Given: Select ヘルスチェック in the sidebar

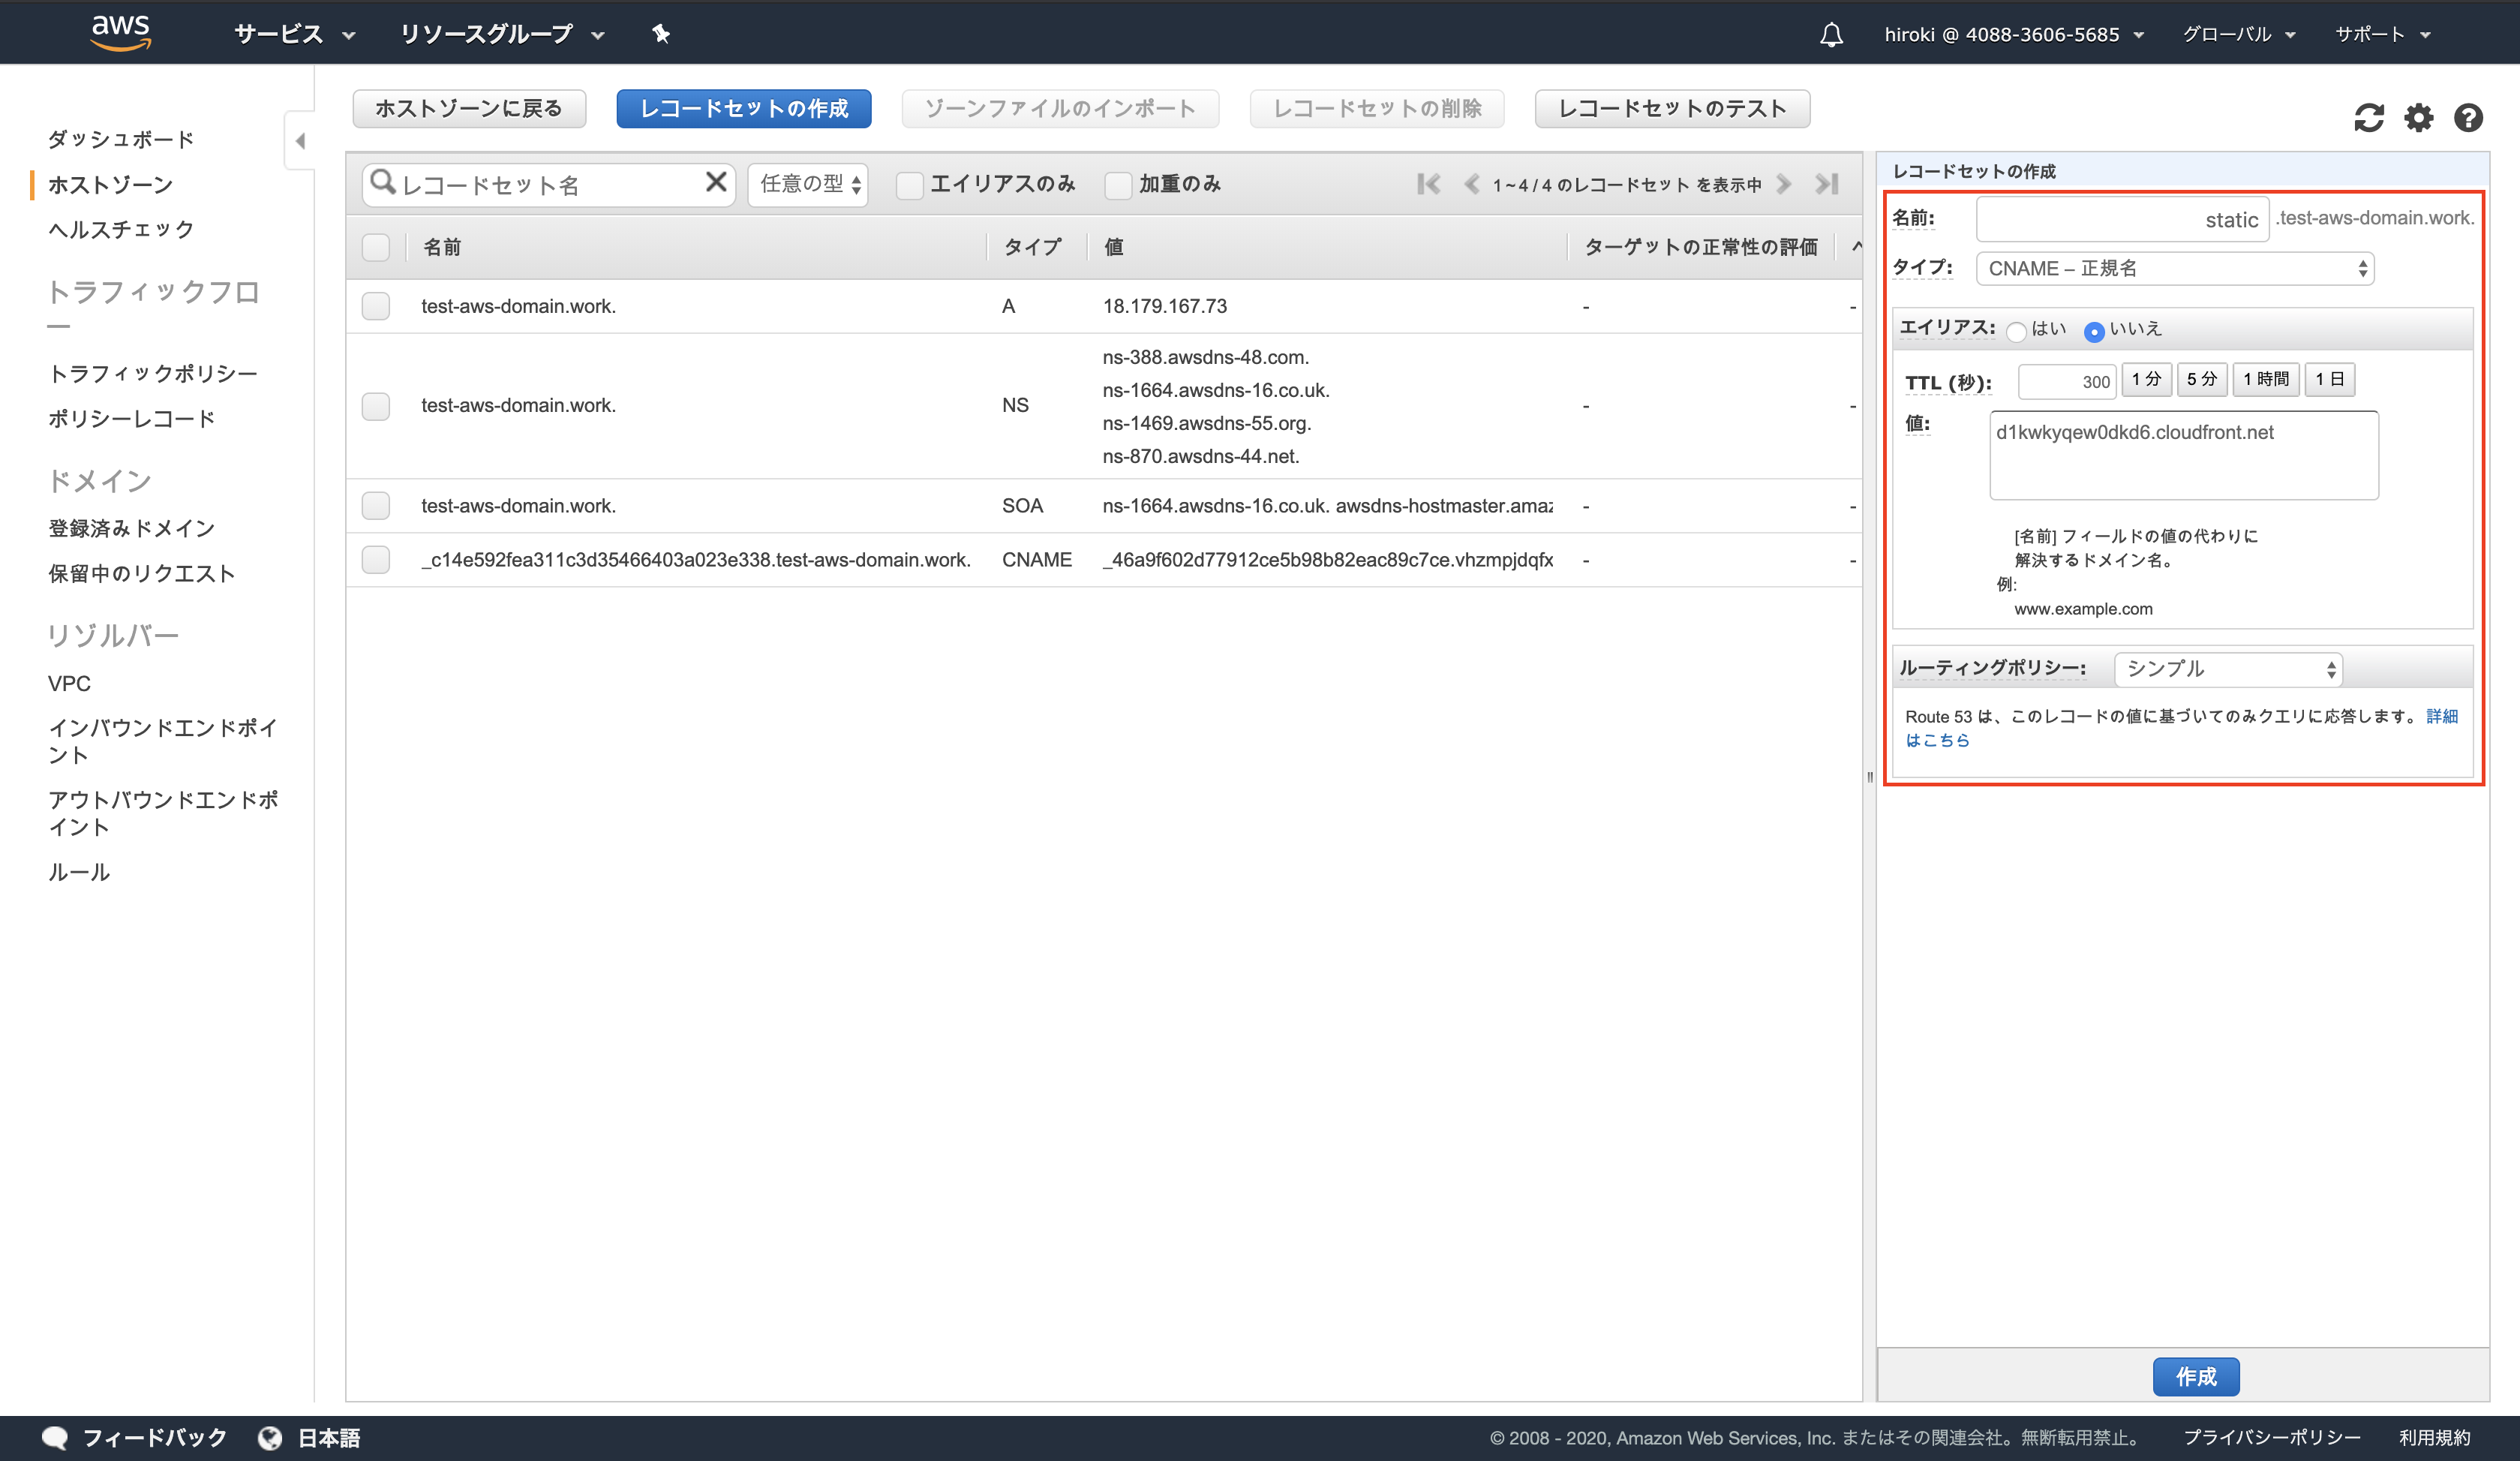Looking at the screenshot, I should tap(121, 229).
